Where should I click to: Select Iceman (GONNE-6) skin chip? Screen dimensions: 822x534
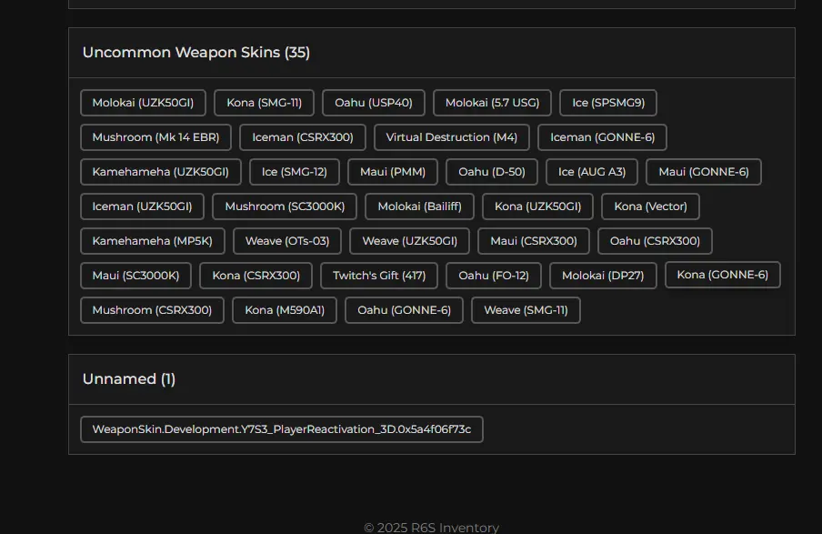602,137
